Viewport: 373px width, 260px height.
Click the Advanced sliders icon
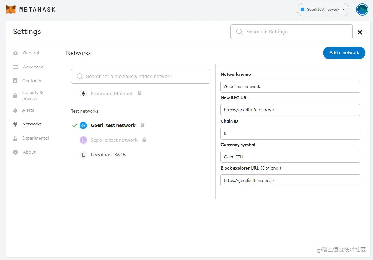(x=16, y=67)
